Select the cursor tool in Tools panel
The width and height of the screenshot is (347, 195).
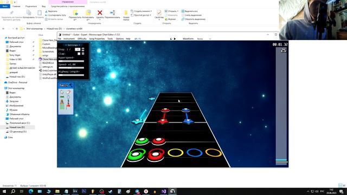pyautogui.click(x=62, y=92)
